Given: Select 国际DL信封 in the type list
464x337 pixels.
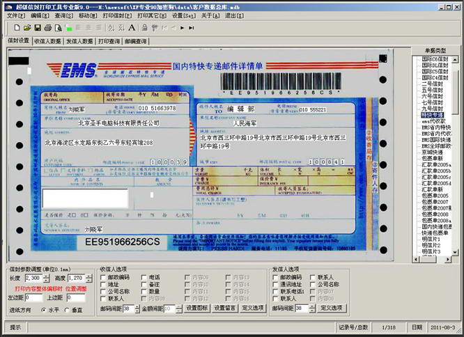Looking at the screenshot, I should [x=435, y=65].
